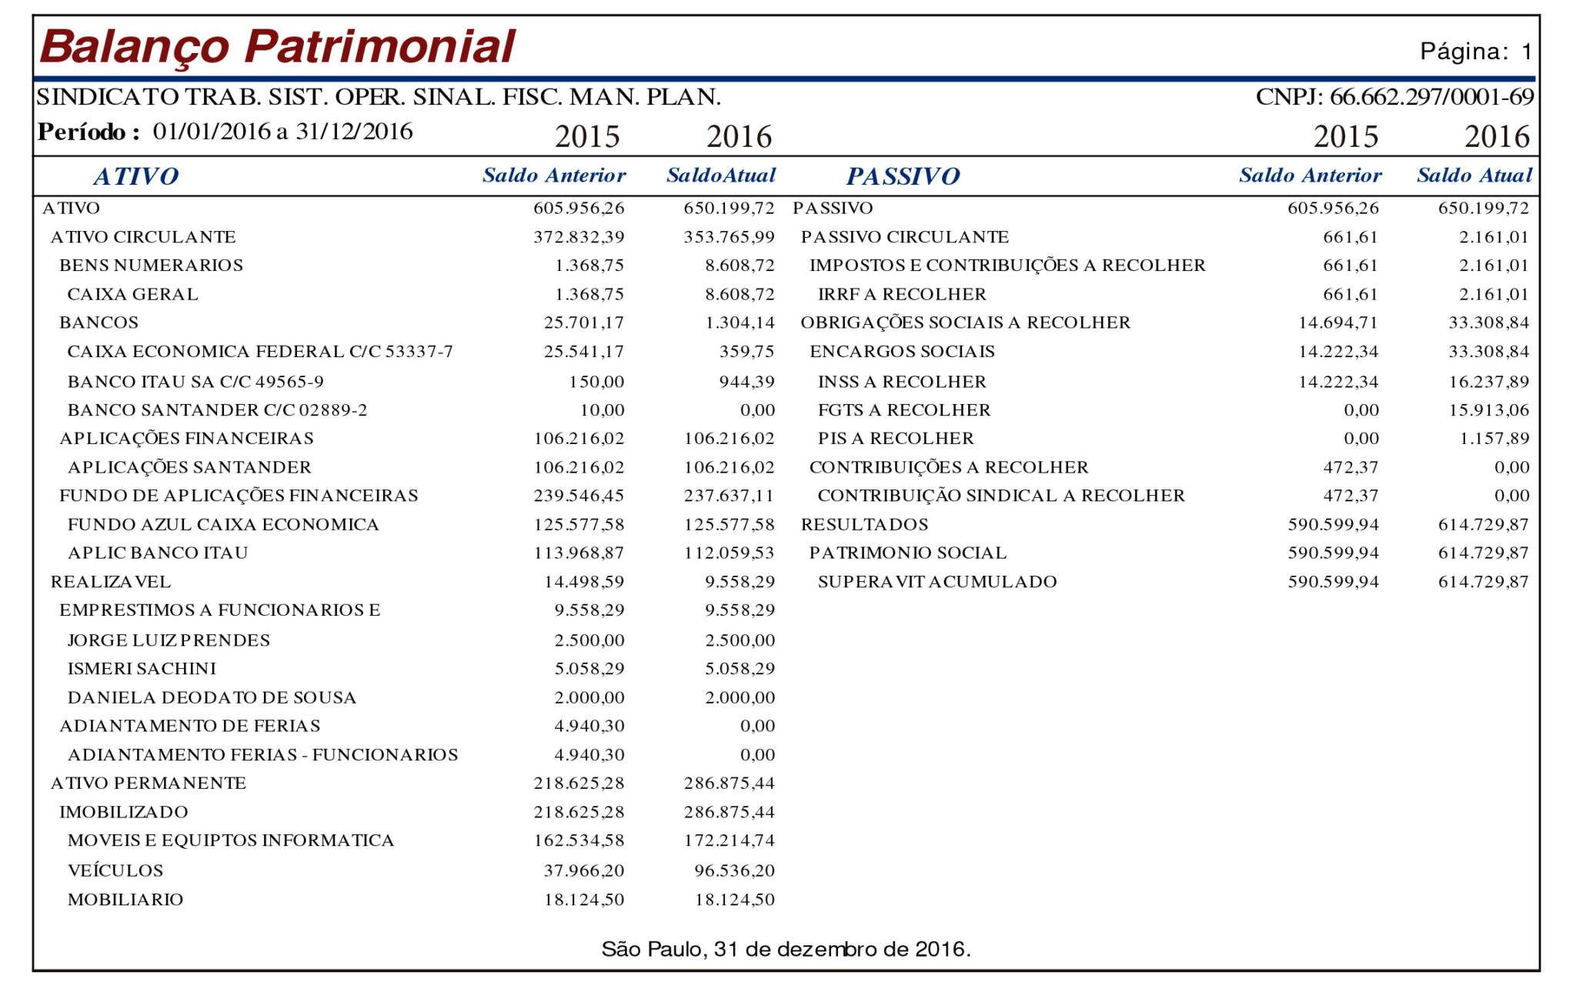
Task: Click the ATIVO column header
Action: [x=135, y=176]
